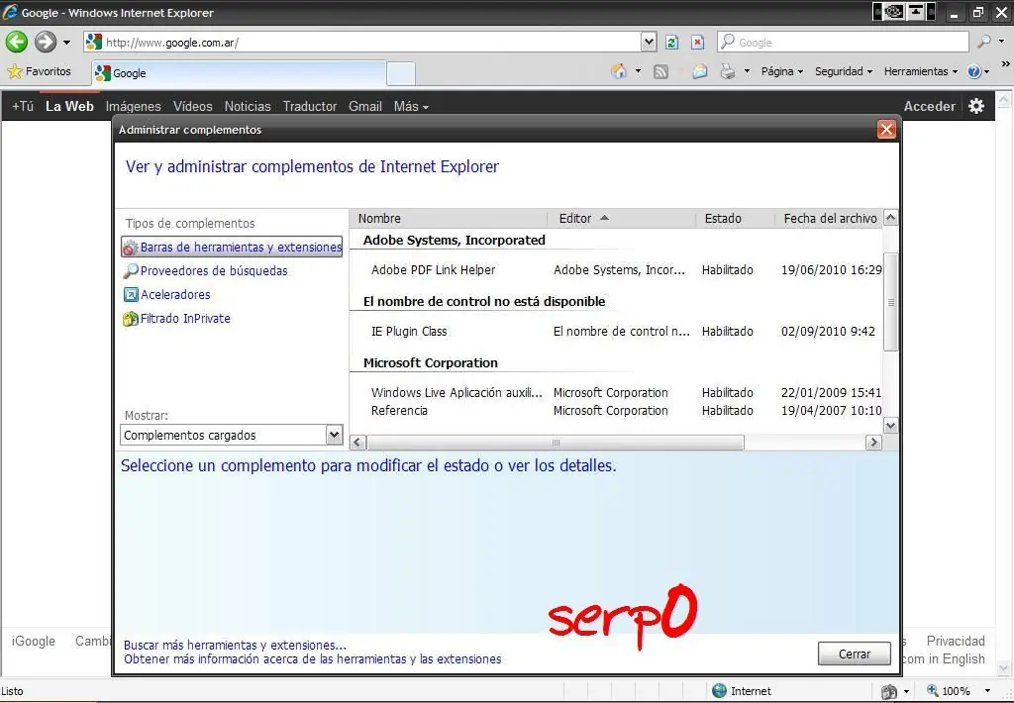Viewport: 1014px width, 703px height.
Task: Click the Adobe Systems, Incorporated group header
Action: point(454,240)
